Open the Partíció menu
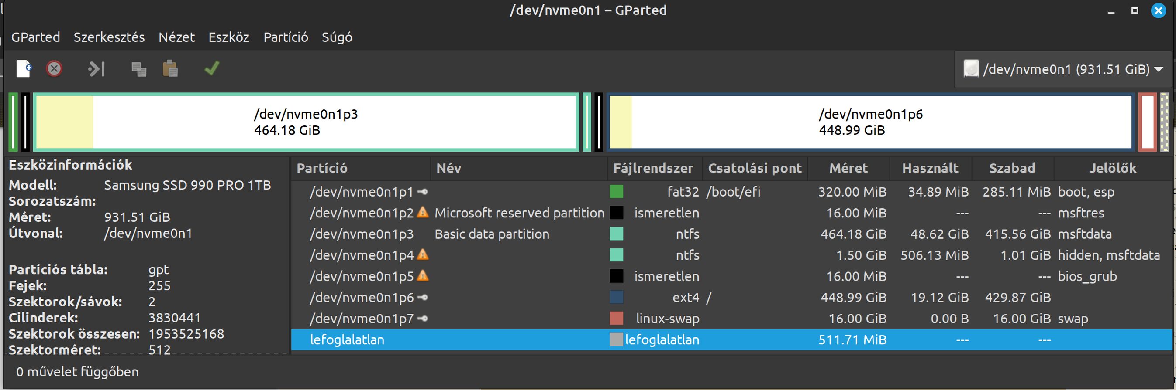This screenshot has width=1176, height=390. (286, 37)
